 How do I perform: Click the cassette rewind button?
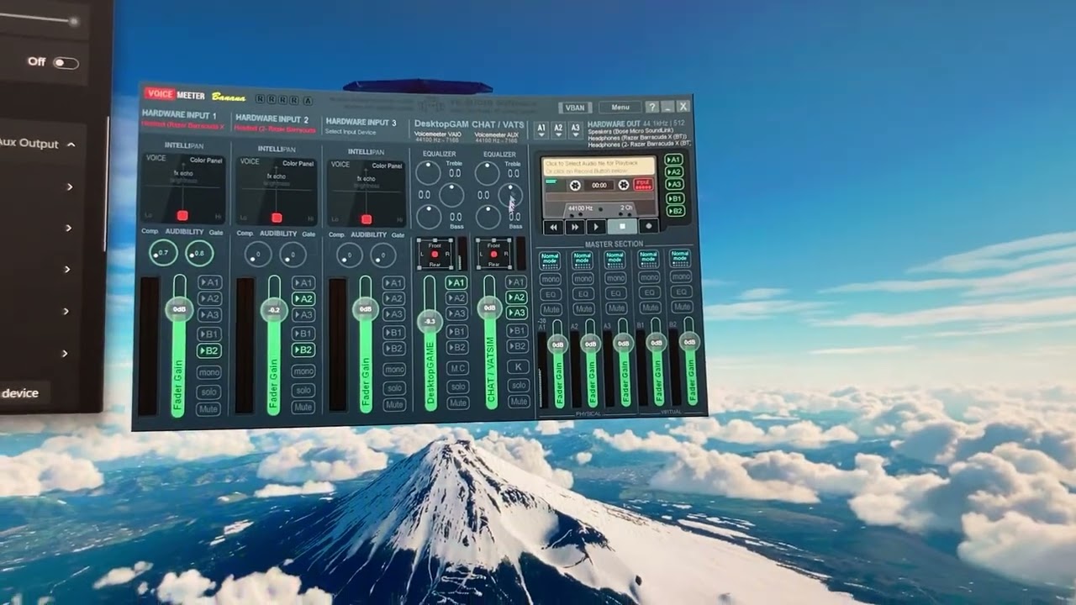coord(553,227)
